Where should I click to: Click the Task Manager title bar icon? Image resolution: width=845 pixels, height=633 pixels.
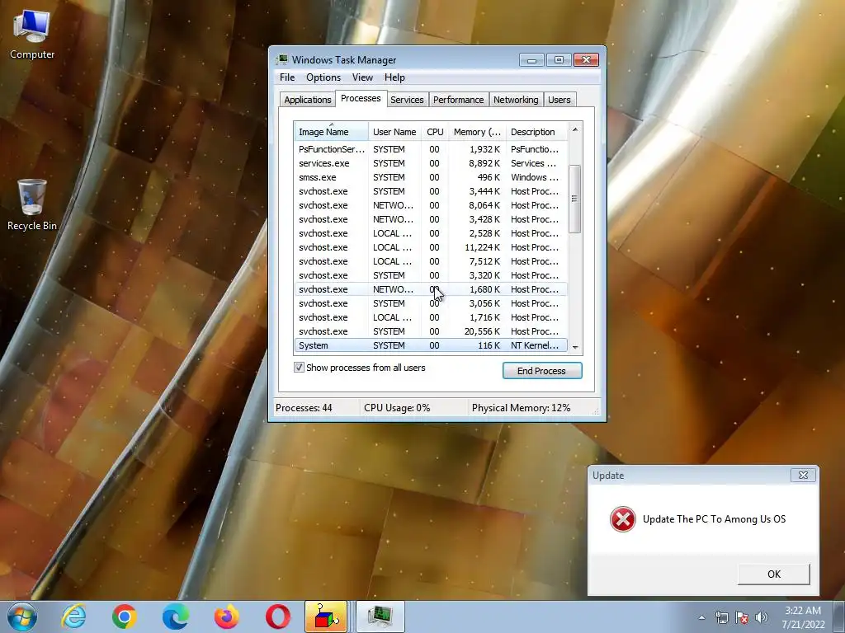click(282, 59)
